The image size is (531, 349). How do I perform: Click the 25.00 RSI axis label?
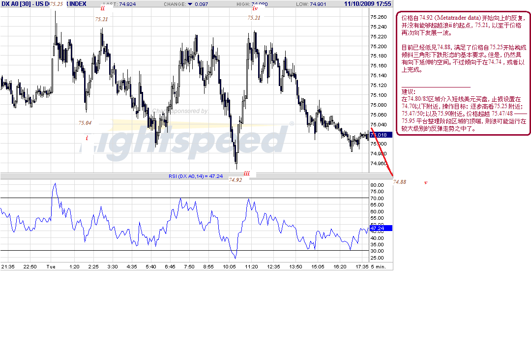click(377, 258)
